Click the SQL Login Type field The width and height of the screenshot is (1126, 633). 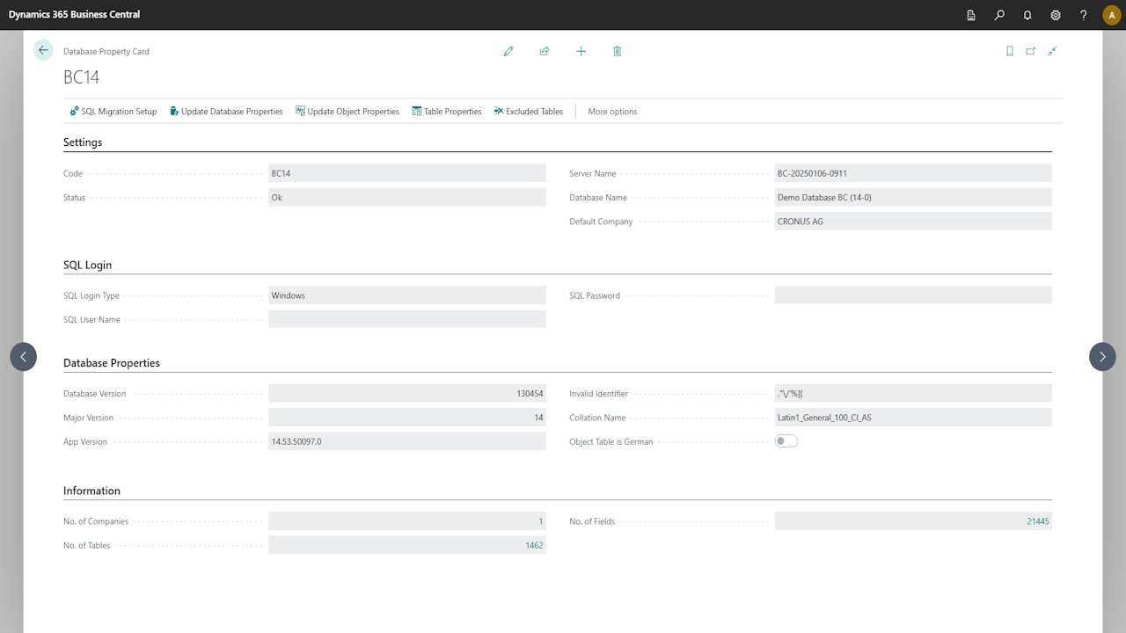pyautogui.click(x=407, y=295)
